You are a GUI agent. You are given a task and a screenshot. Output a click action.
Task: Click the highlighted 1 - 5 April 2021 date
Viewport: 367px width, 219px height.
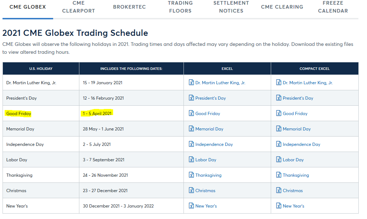point(97,113)
